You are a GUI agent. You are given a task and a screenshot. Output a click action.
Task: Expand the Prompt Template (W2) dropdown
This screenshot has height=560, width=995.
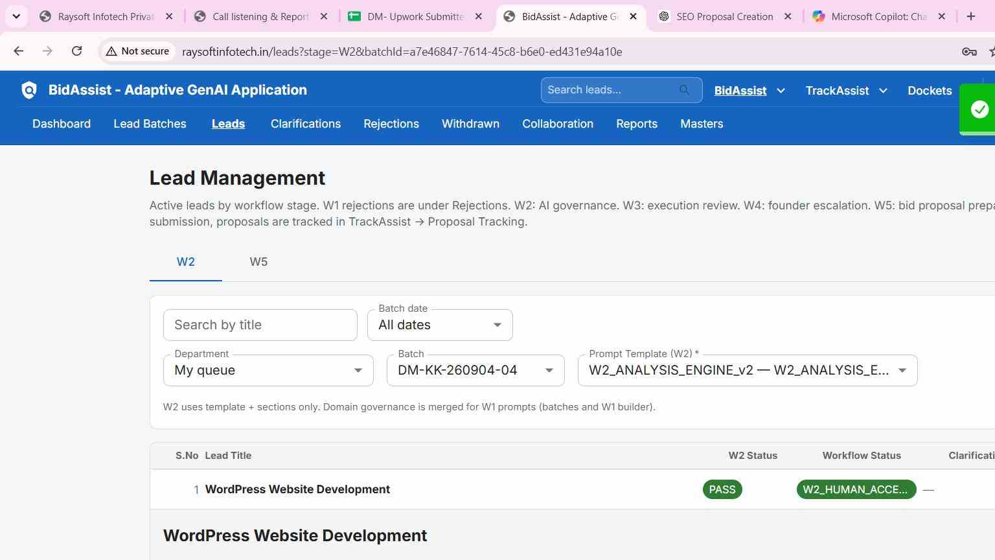(748, 370)
